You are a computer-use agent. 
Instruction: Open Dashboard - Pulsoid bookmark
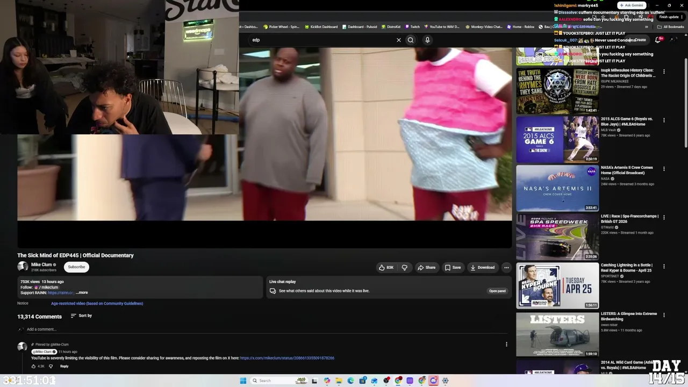coord(360,26)
